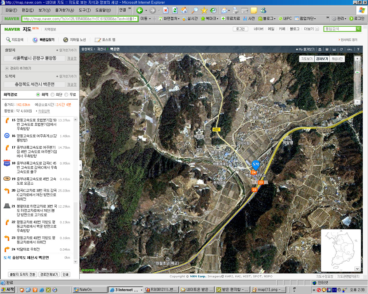Open the 북마크 toolbar dropdown

pos(209,19)
